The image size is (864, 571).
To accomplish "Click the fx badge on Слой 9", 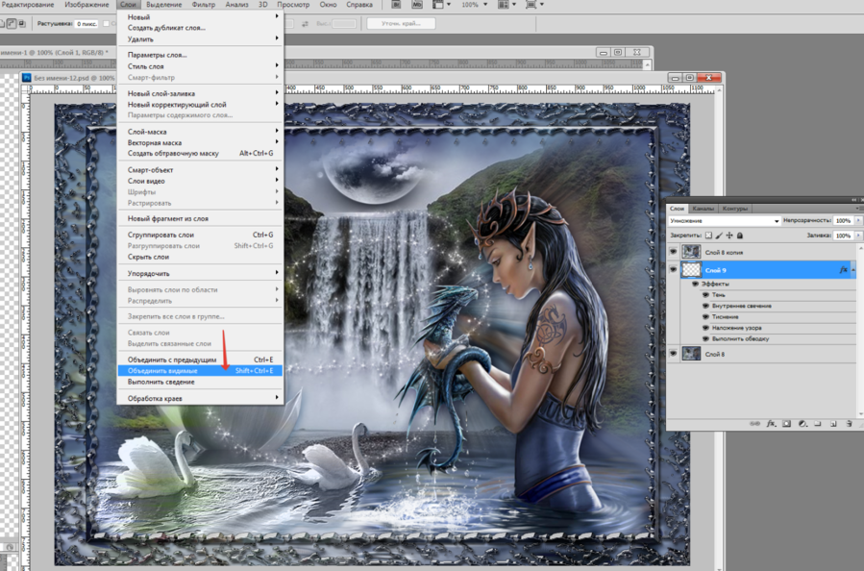I will pyautogui.click(x=843, y=270).
